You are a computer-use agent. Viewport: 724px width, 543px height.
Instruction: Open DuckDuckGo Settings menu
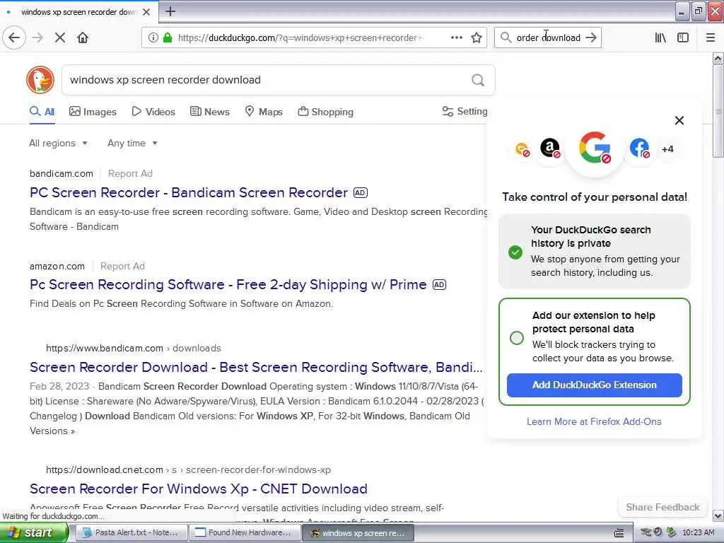465,111
